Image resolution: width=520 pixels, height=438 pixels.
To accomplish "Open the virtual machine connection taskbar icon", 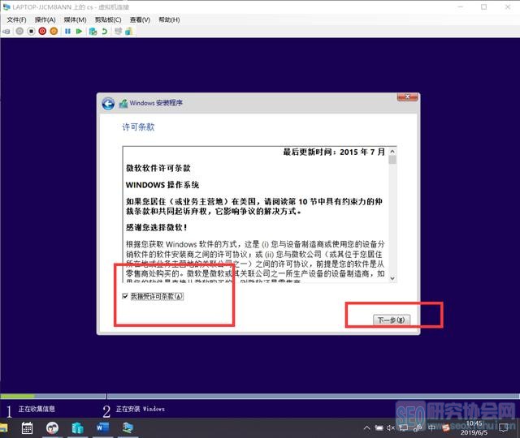I will click(128, 427).
